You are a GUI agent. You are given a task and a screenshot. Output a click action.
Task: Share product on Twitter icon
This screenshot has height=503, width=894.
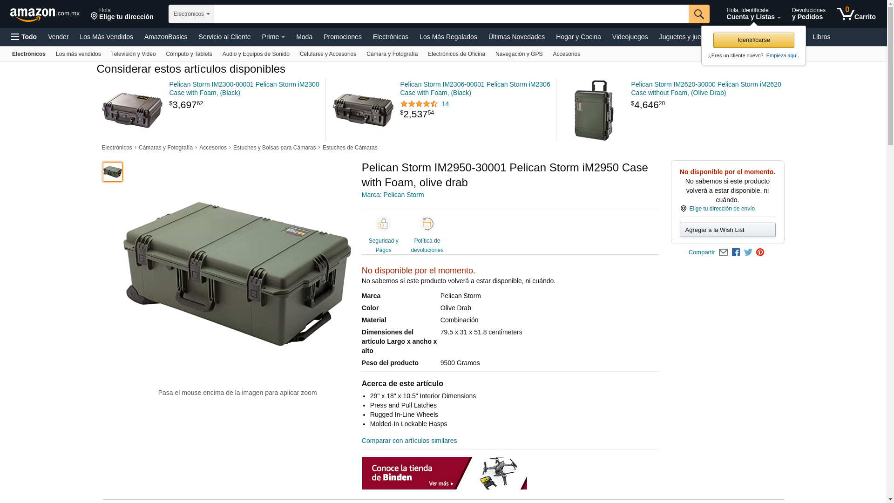(748, 252)
